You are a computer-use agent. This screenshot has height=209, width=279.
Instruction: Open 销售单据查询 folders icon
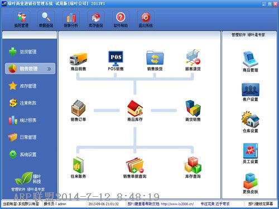(135, 168)
